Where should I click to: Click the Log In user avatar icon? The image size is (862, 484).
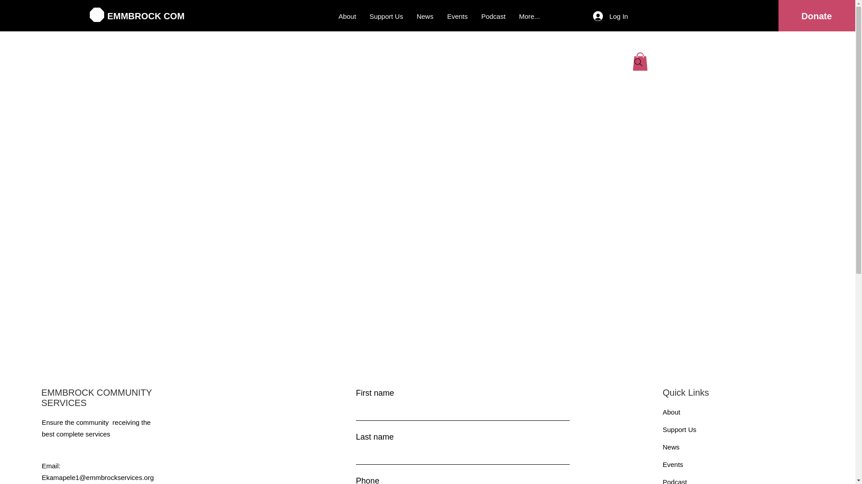pyautogui.click(x=598, y=16)
